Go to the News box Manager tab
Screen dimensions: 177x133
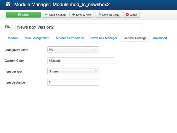coord(104,38)
